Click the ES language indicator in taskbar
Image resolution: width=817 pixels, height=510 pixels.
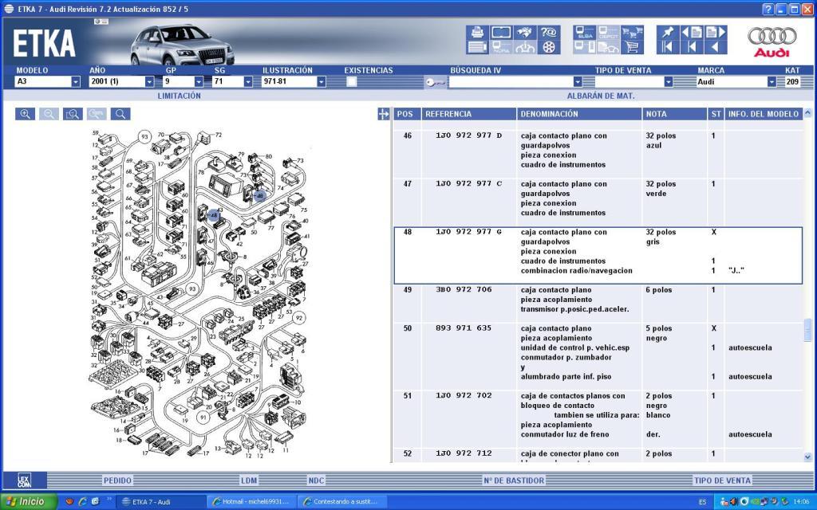[702, 502]
